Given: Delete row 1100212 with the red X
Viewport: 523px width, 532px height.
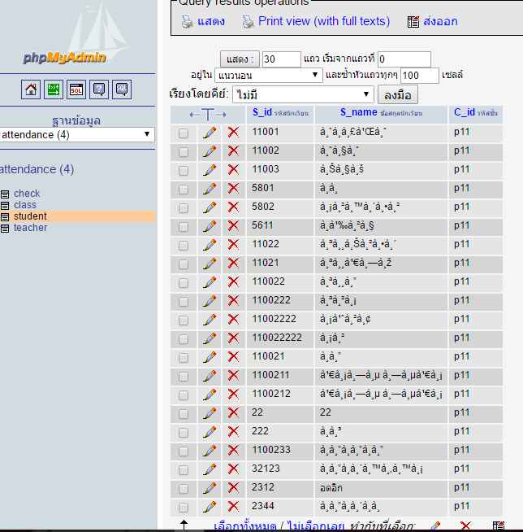Looking at the screenshot, I should point(233,394).
